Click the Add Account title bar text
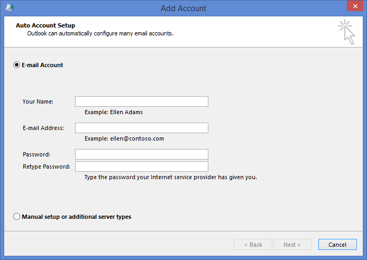The height and width of the screenshot is (260, 367). point(183,8)
